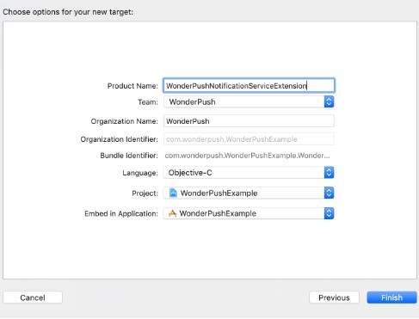The height and width of the screenshot is (319, 419).
Task: Edit the Organization Name field
Action: [x=249, y=121]
